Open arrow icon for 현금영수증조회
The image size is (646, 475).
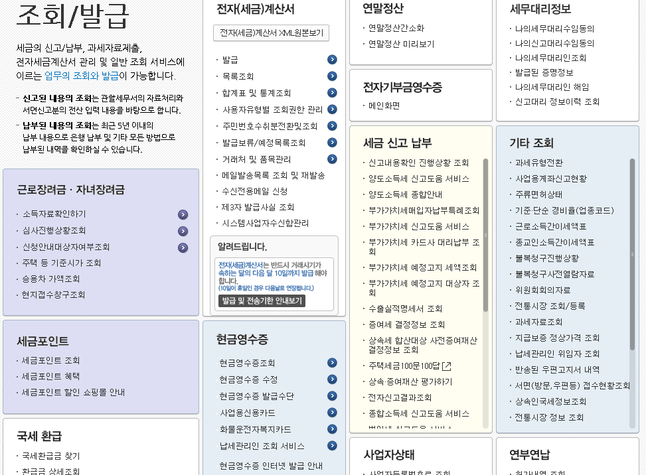pos(332,363)
